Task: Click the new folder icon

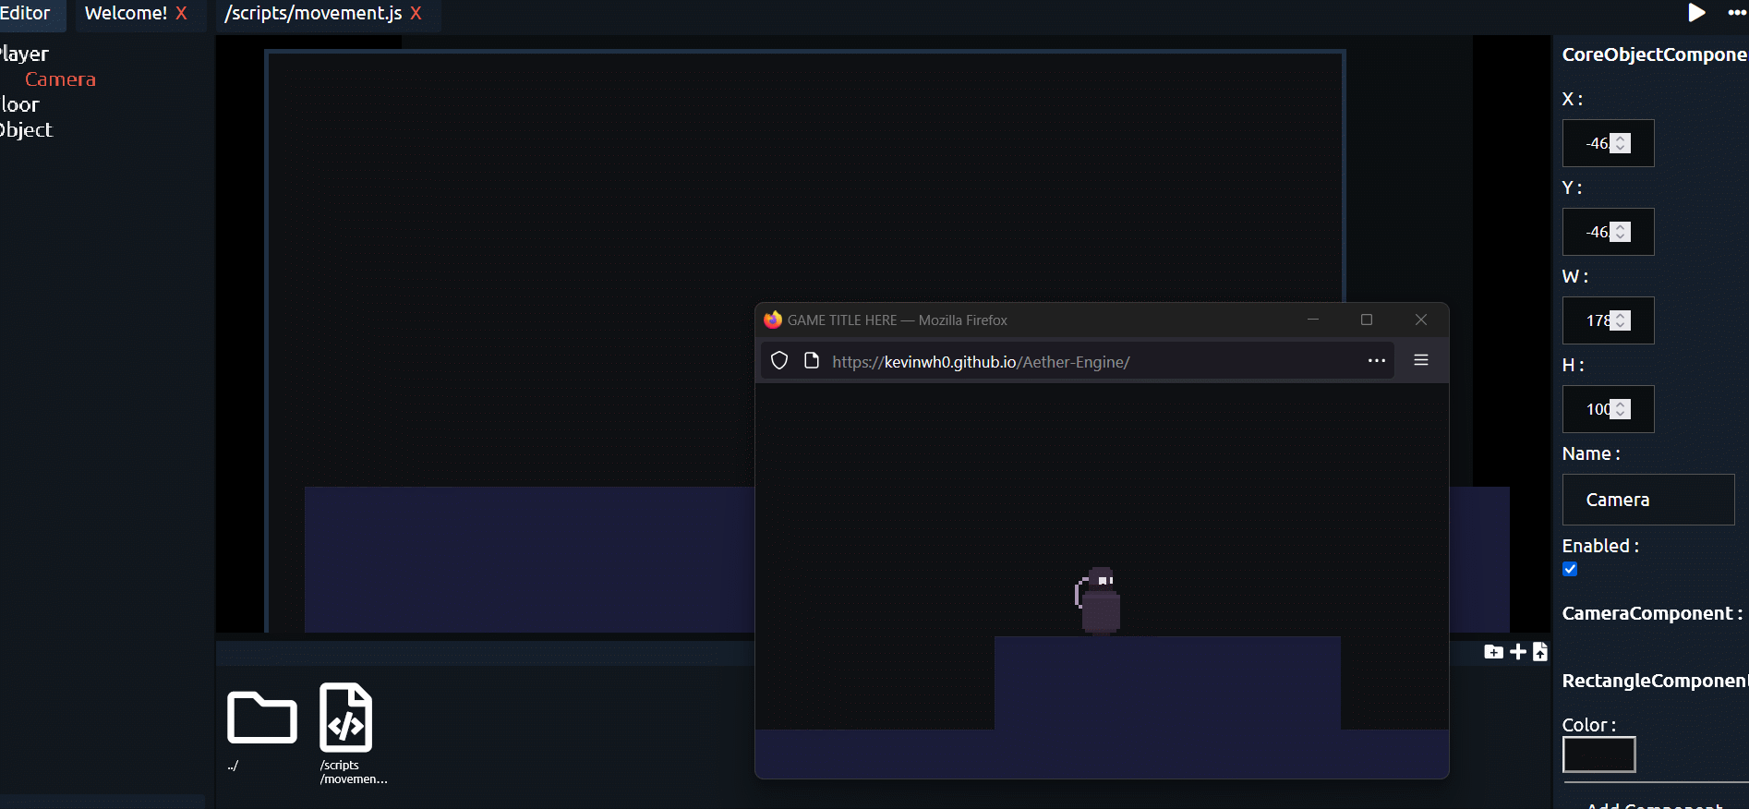Action: click(1493, 652)
